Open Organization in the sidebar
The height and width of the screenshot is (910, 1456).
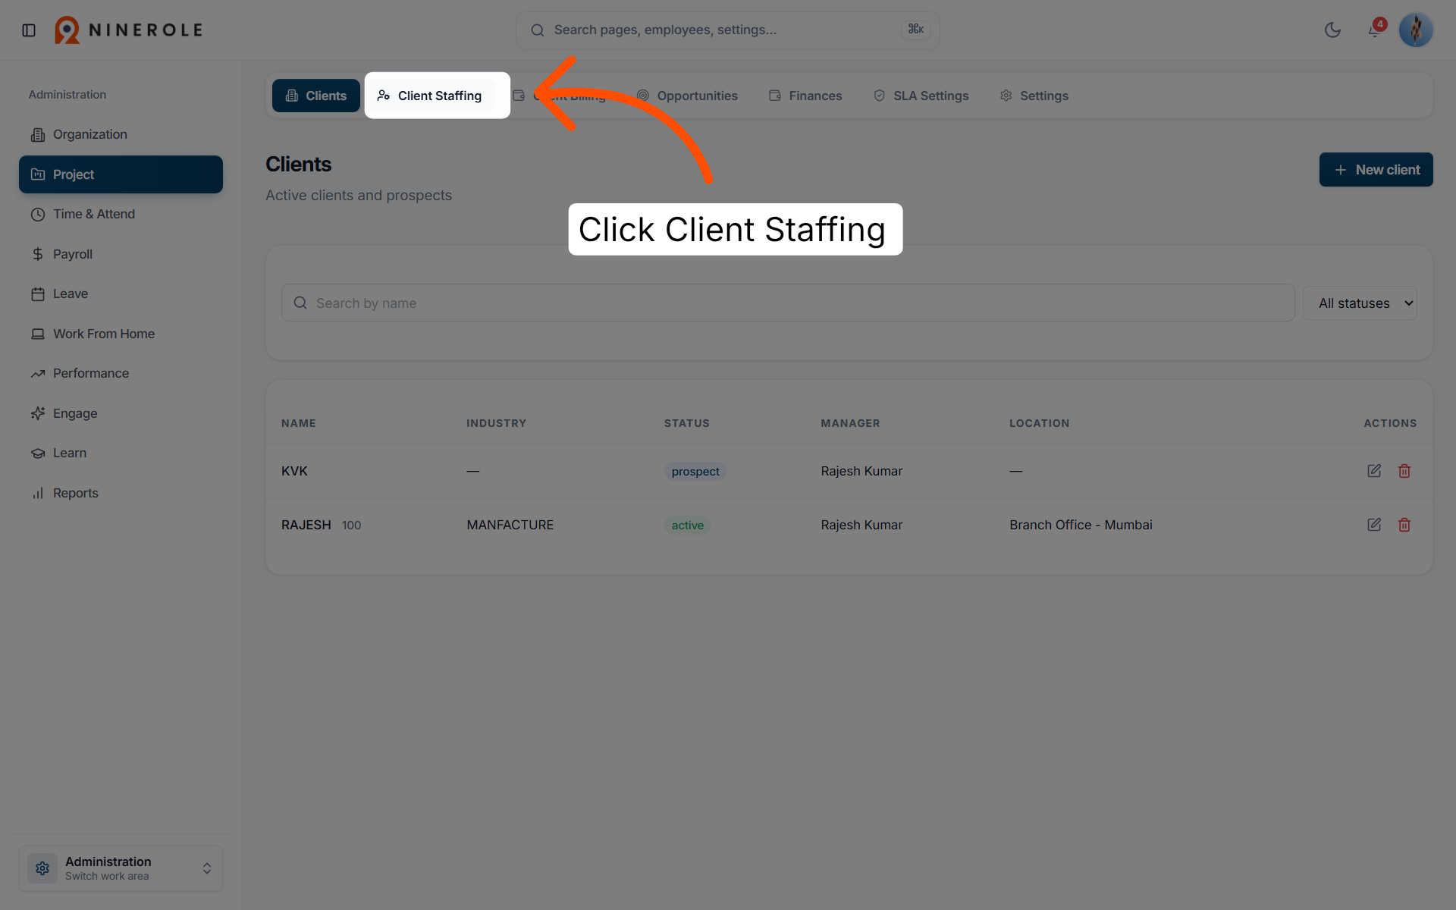point(121,134)
